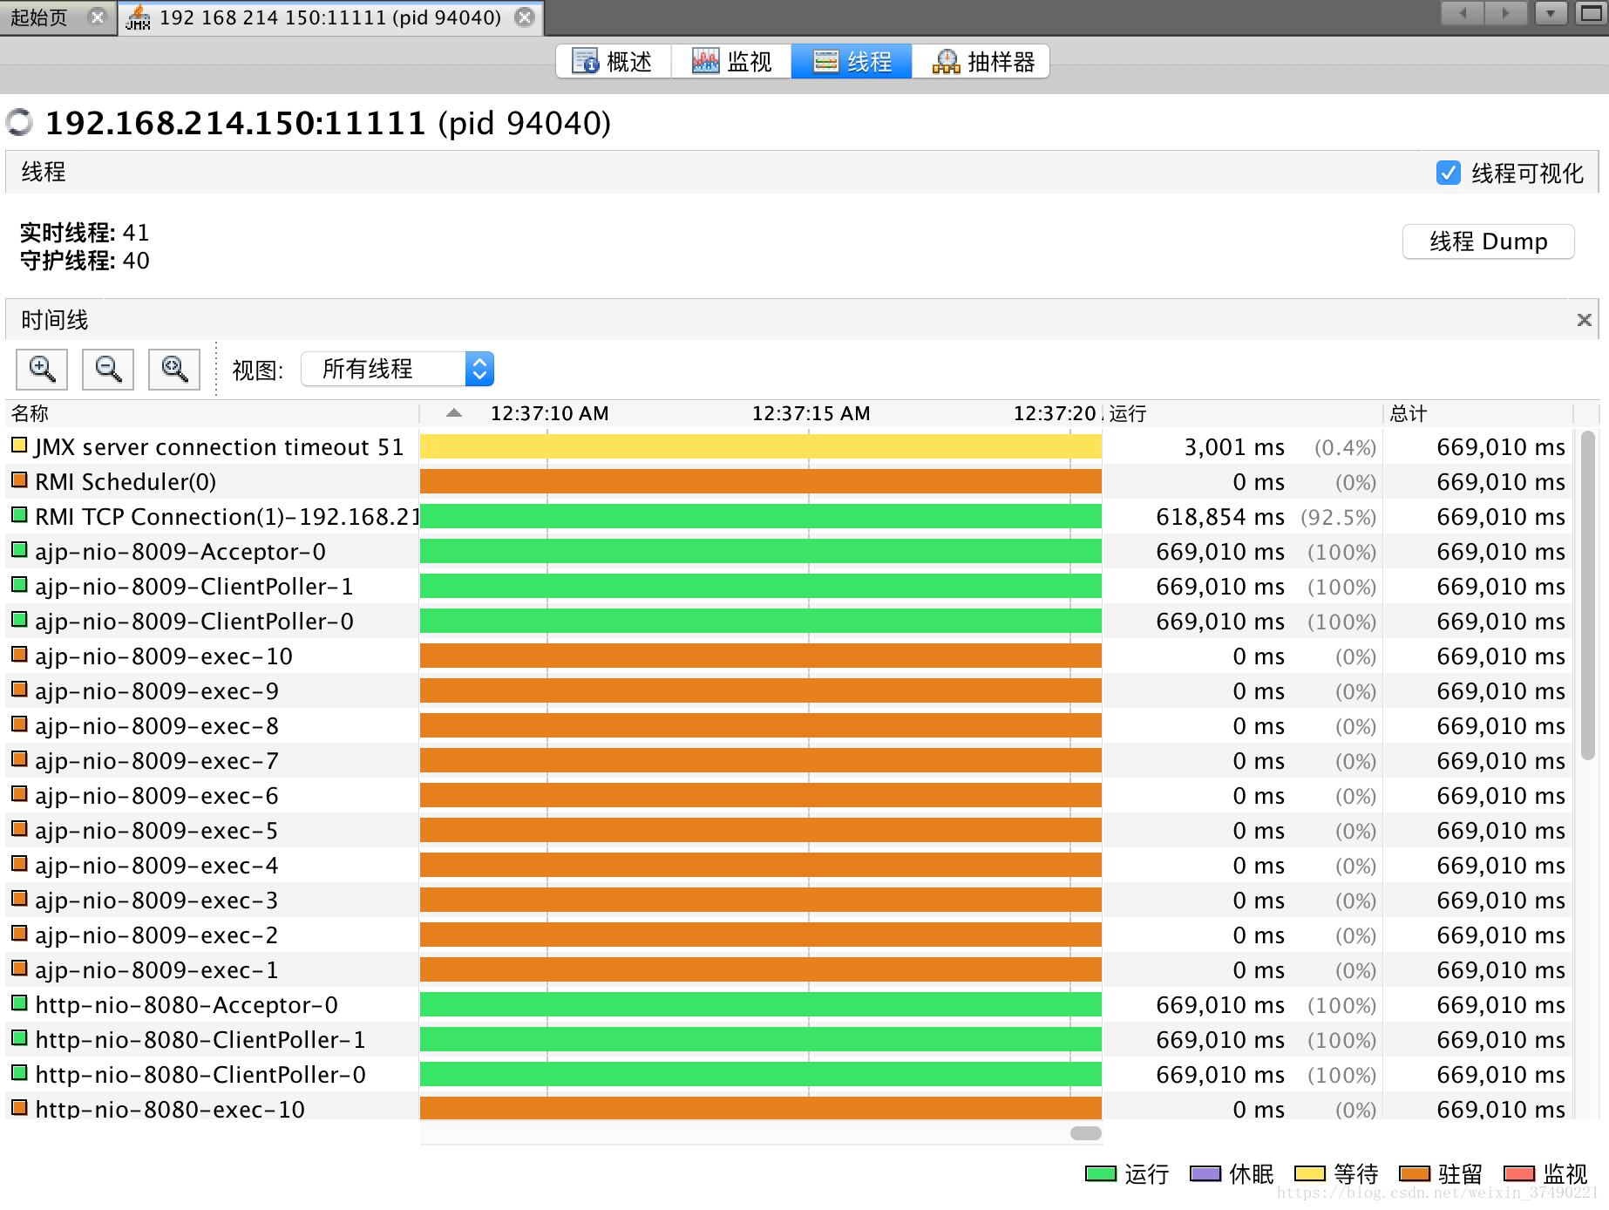The height and width of the screenshot is (1210, 1609).
Task: Click the 运行 column header
Action: pos(1242,413)
